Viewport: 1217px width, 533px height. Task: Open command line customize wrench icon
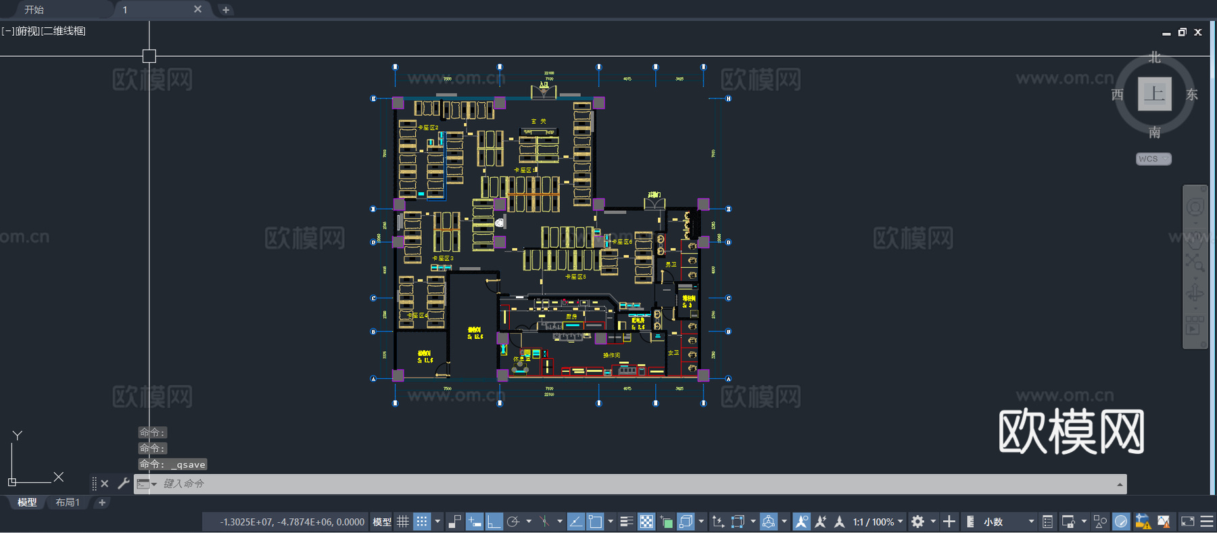(123, 484)
